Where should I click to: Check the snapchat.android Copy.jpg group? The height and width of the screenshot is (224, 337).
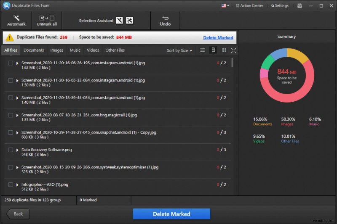coord(11,132)
